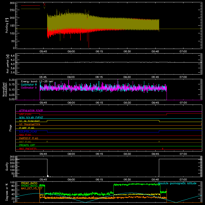Select the 'Pointing' y-axis title
Viewport: 205px width, 205px height.
point(7,25)
